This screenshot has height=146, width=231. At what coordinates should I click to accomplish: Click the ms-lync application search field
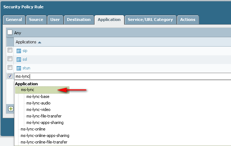coord(123,76)
